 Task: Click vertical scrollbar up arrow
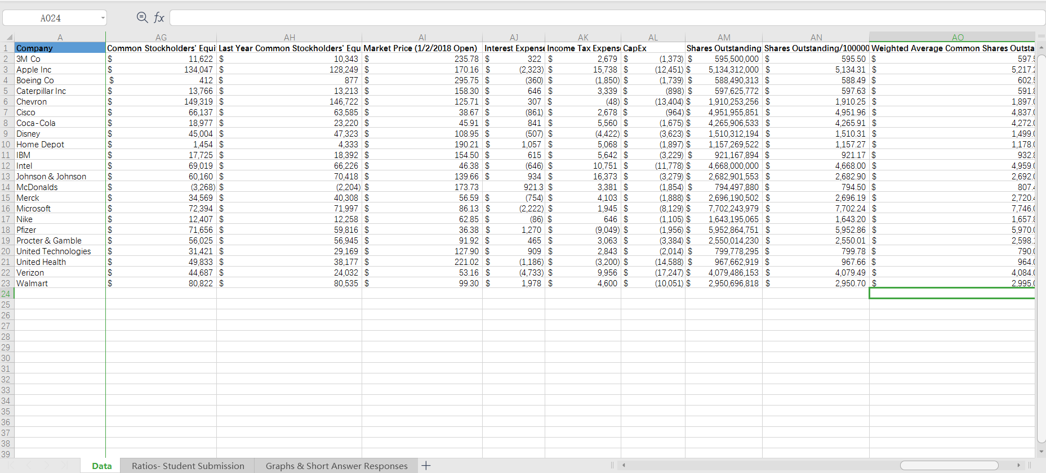1041,47
